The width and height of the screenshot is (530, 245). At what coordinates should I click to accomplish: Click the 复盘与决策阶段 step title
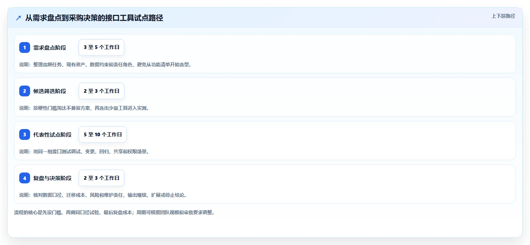click(53, 178)
